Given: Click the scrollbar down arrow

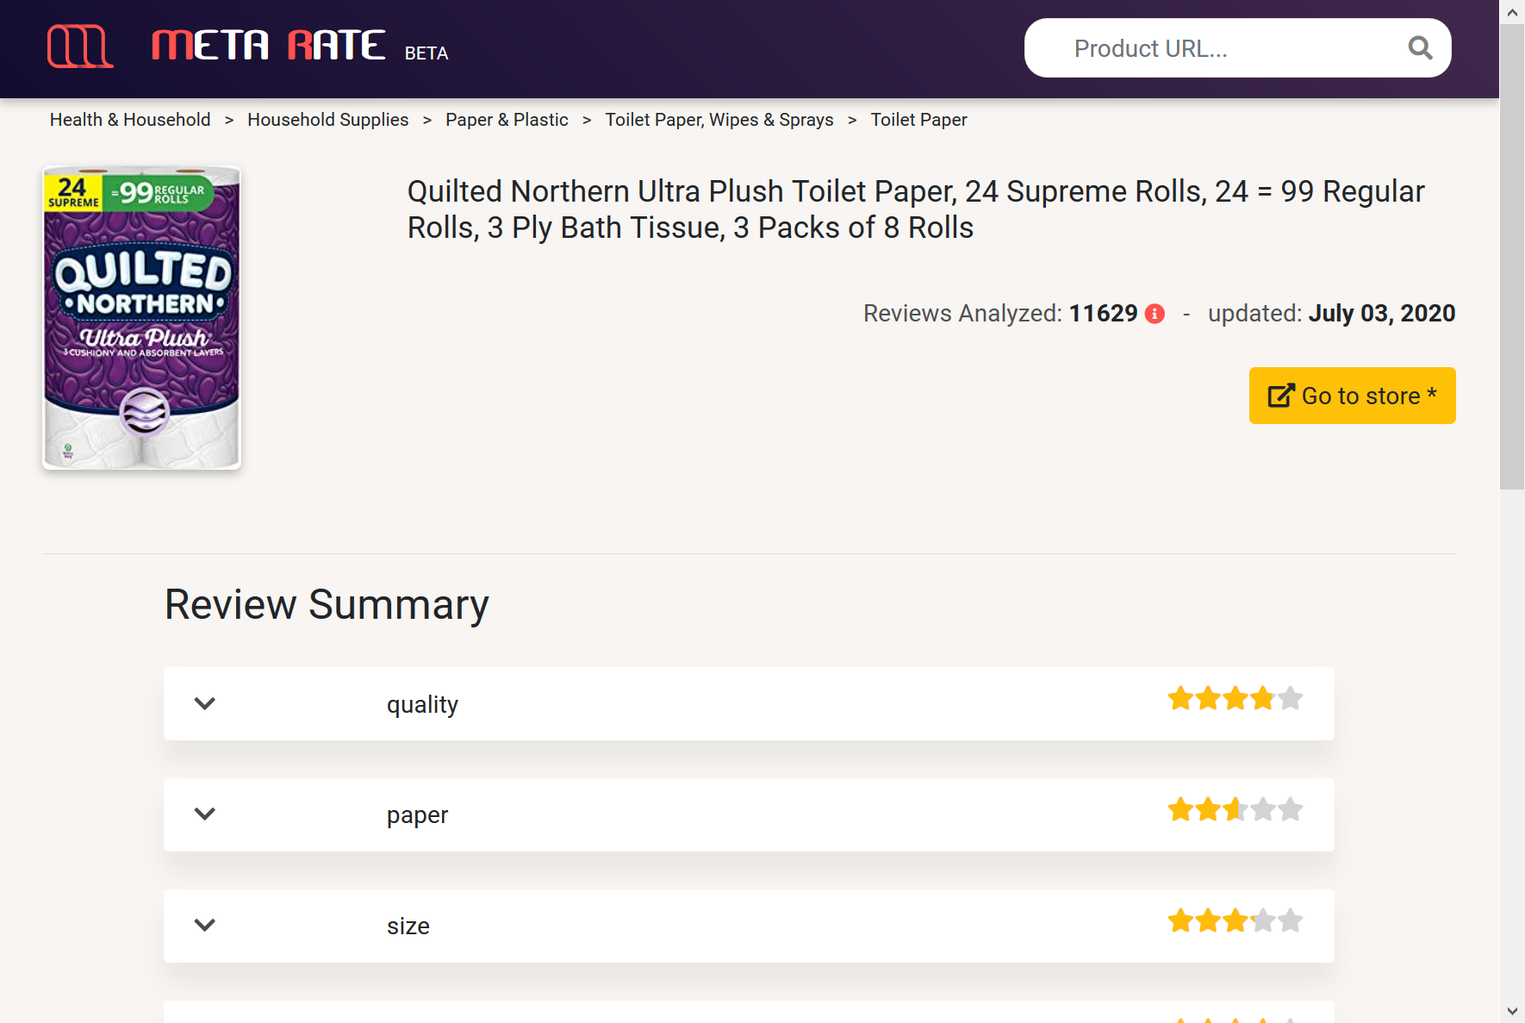Looking at the screenshot, I should 1512,1011.
